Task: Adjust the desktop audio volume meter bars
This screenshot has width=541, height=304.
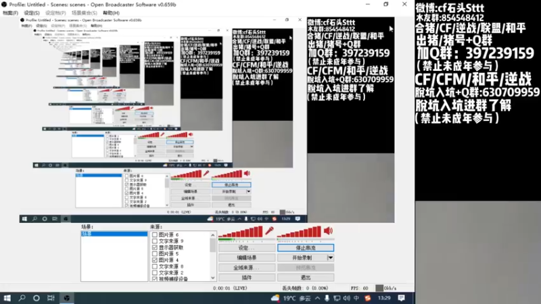Action: [299, 232]
